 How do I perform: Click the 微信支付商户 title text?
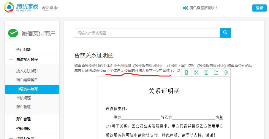click(x=38, y=33)
